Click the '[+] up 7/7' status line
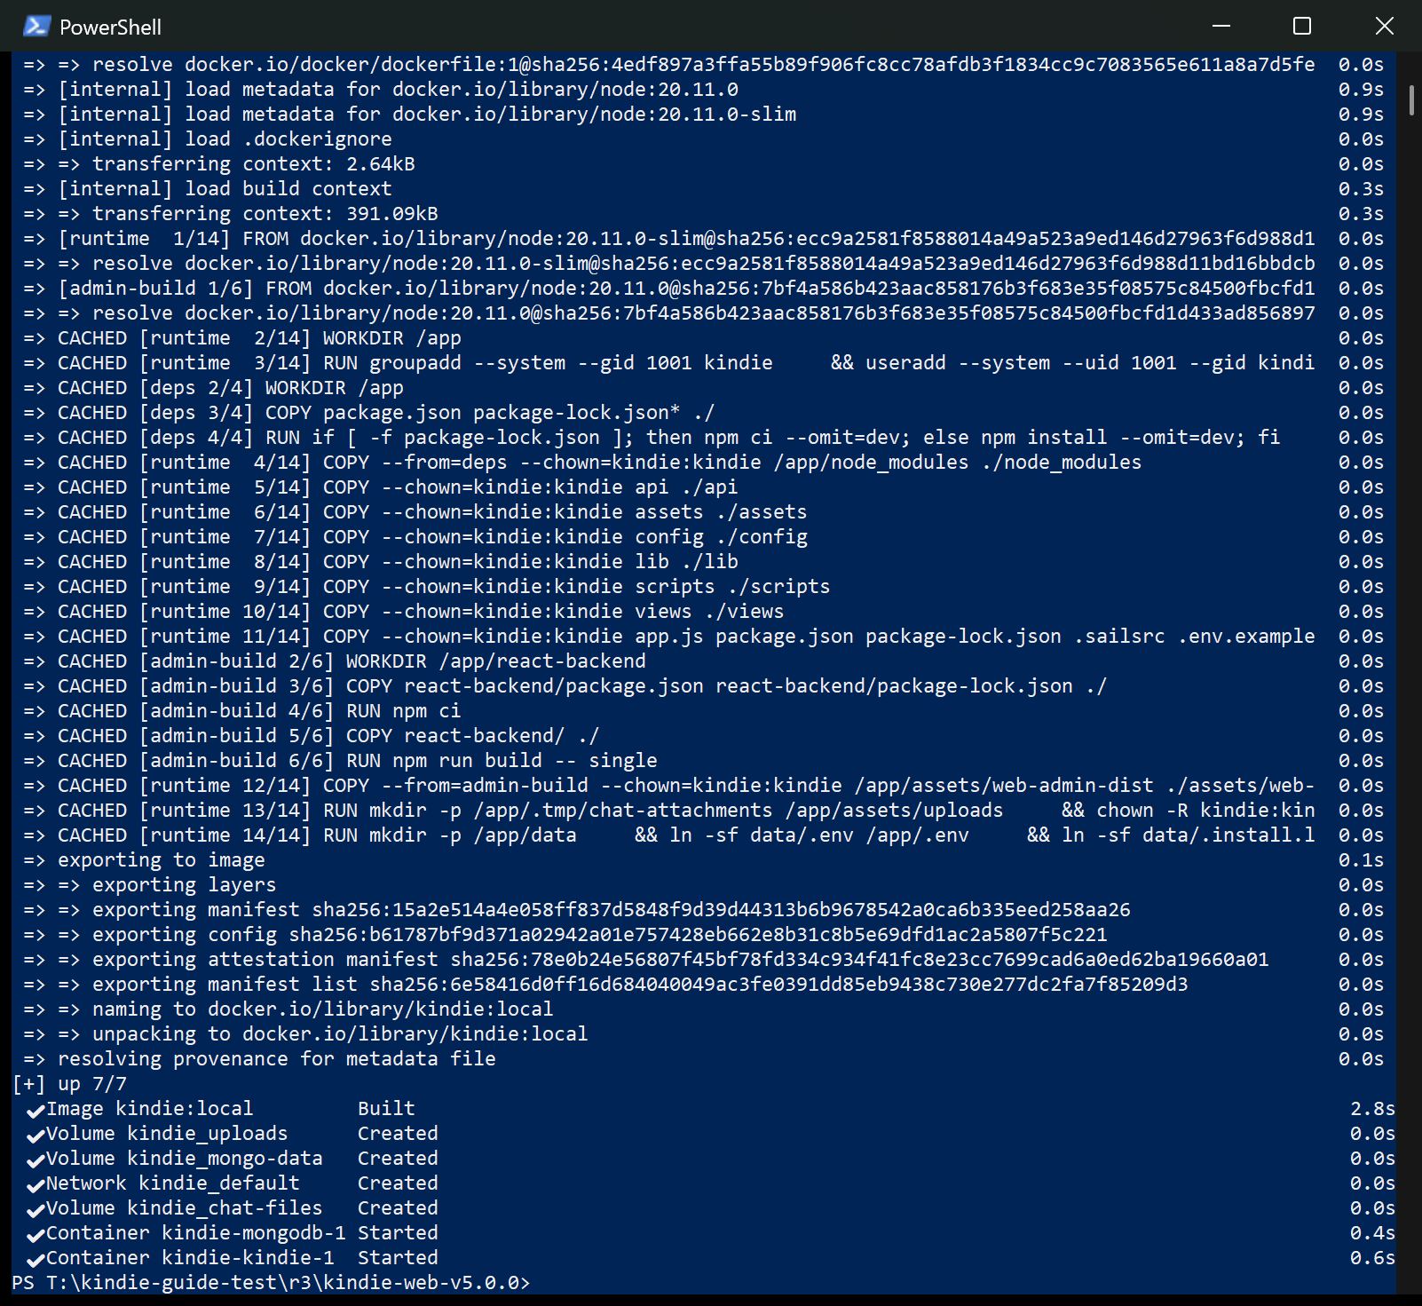This screenshot has width=1422, height=1306. coord(69,1084)
